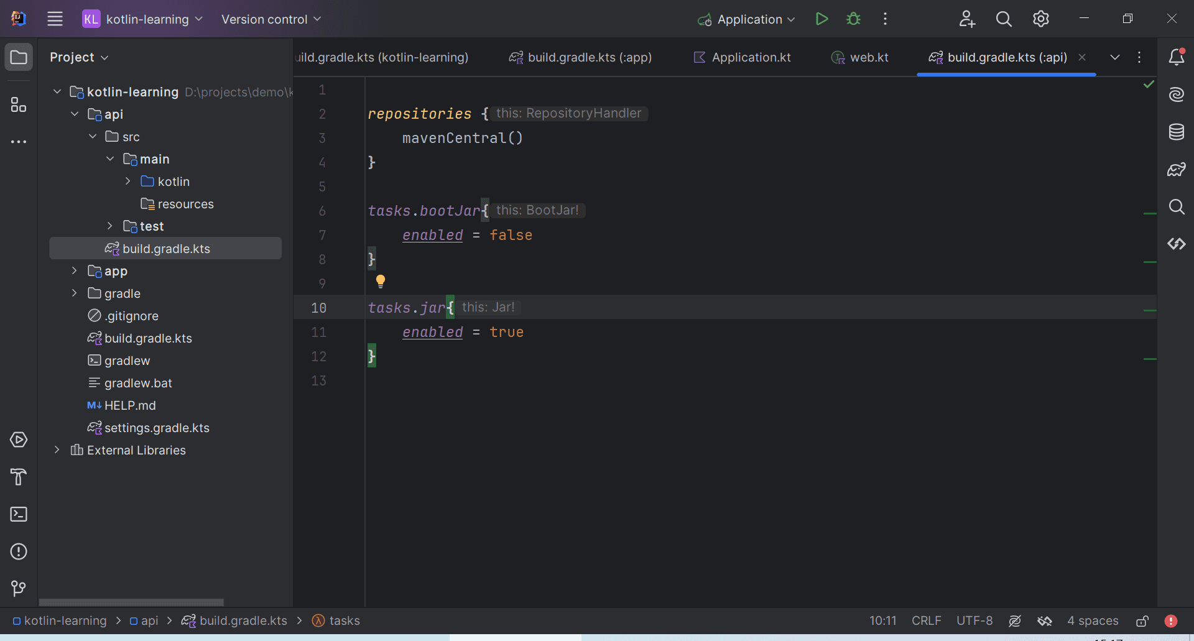Open tab options vertical dots menu
This screenshot has width=1194, height=641.
coord(1139,57)
